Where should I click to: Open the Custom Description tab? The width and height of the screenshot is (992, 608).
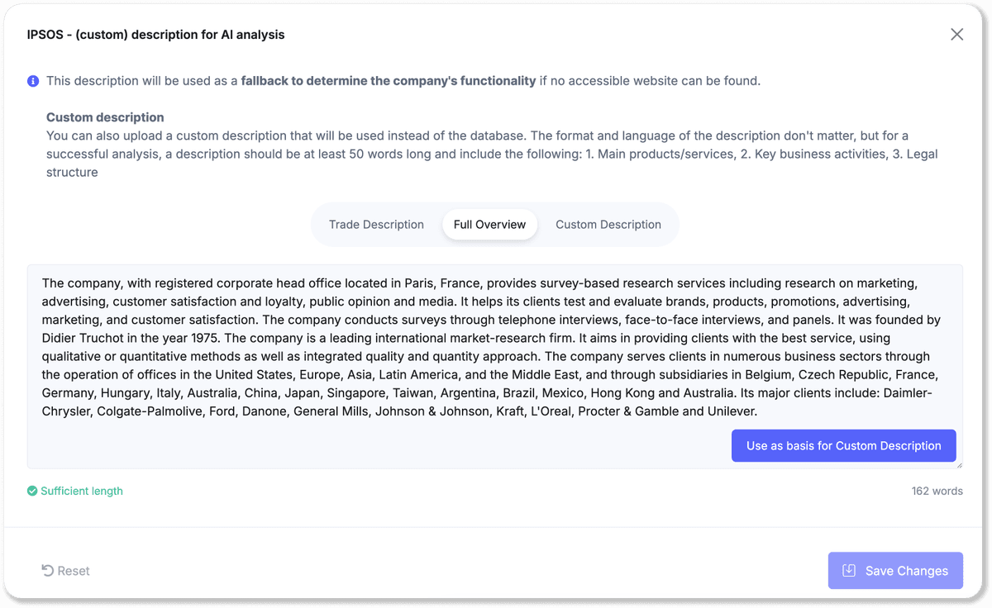608,225
